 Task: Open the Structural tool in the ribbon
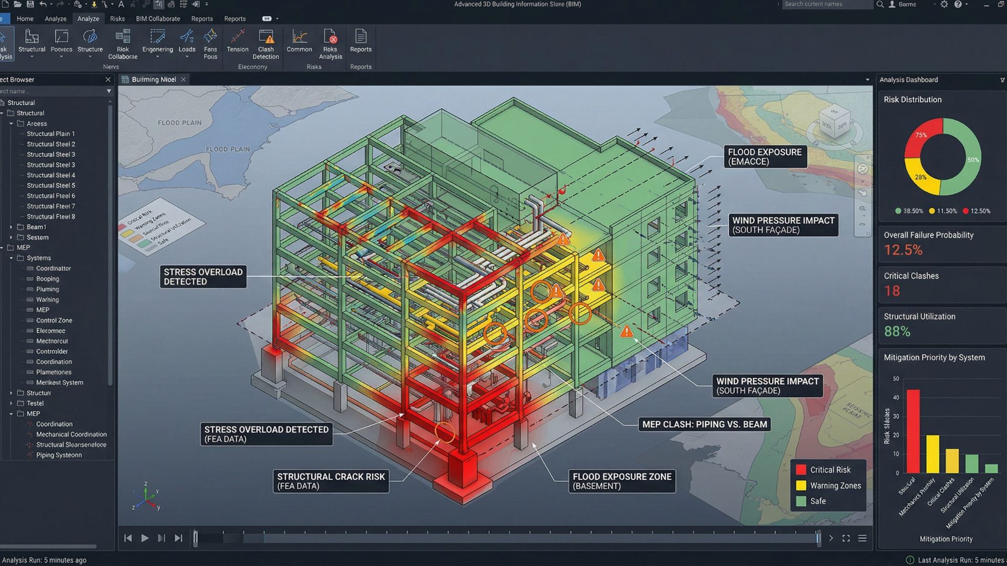31,42
